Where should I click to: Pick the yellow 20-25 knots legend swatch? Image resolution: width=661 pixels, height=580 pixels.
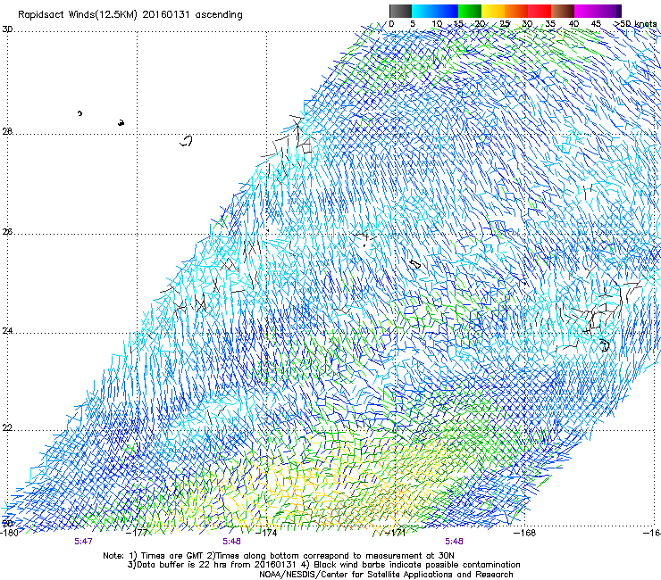click(x=493, y=11)
